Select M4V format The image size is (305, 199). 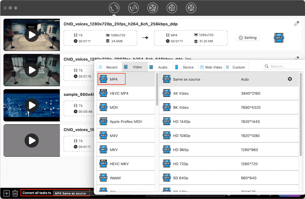126,135
